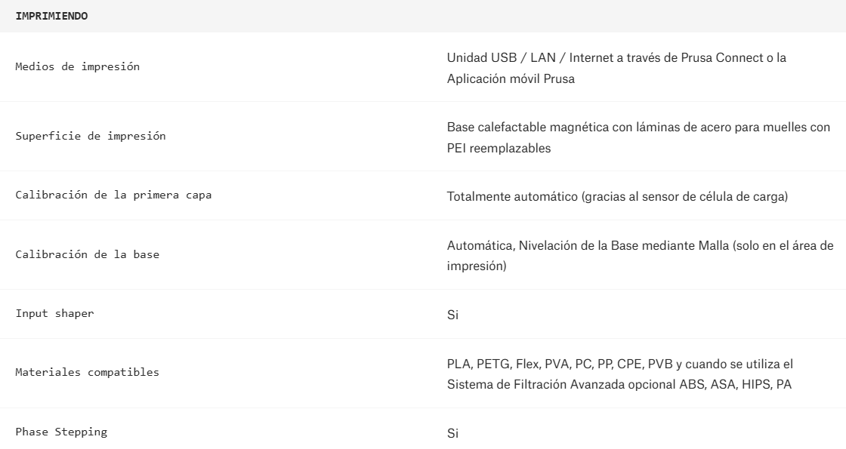This screenshot has width=846, height=449.
Task: Click the Calibración de la base label
Action: 88,254
